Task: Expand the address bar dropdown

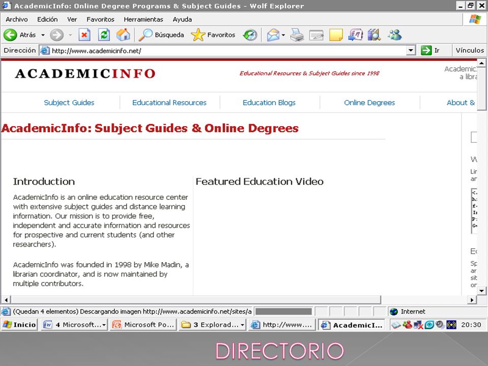Action: 411,50
